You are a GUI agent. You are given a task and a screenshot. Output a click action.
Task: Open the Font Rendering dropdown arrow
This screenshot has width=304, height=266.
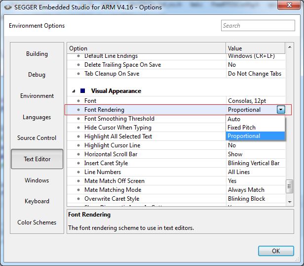click(281, 110)
